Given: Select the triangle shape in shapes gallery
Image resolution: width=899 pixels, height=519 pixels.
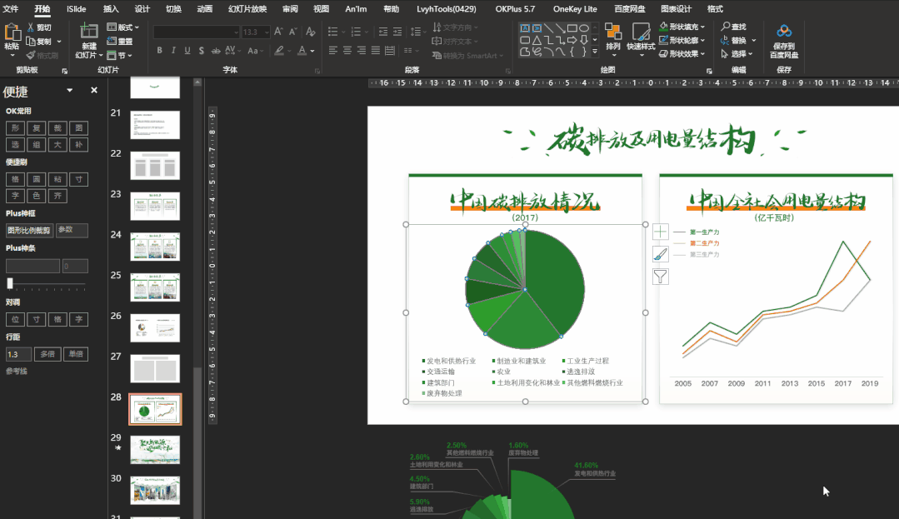Looking at the screenshot, I should (536, 40).
